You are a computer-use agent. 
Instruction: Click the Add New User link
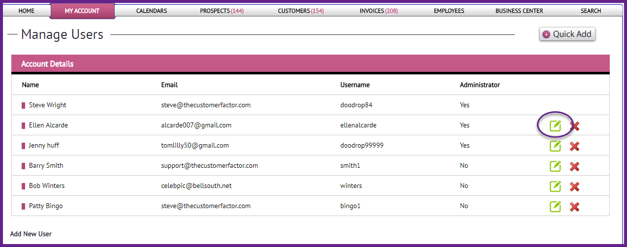click(x=31, y=234)
